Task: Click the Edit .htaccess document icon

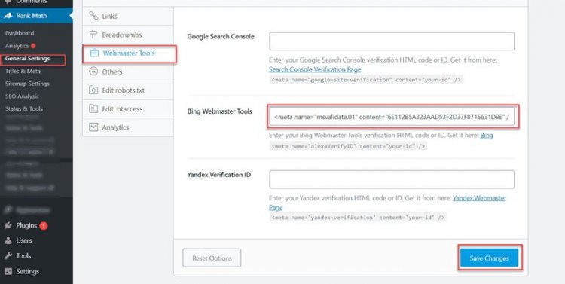Action: (x=93, y=108)
